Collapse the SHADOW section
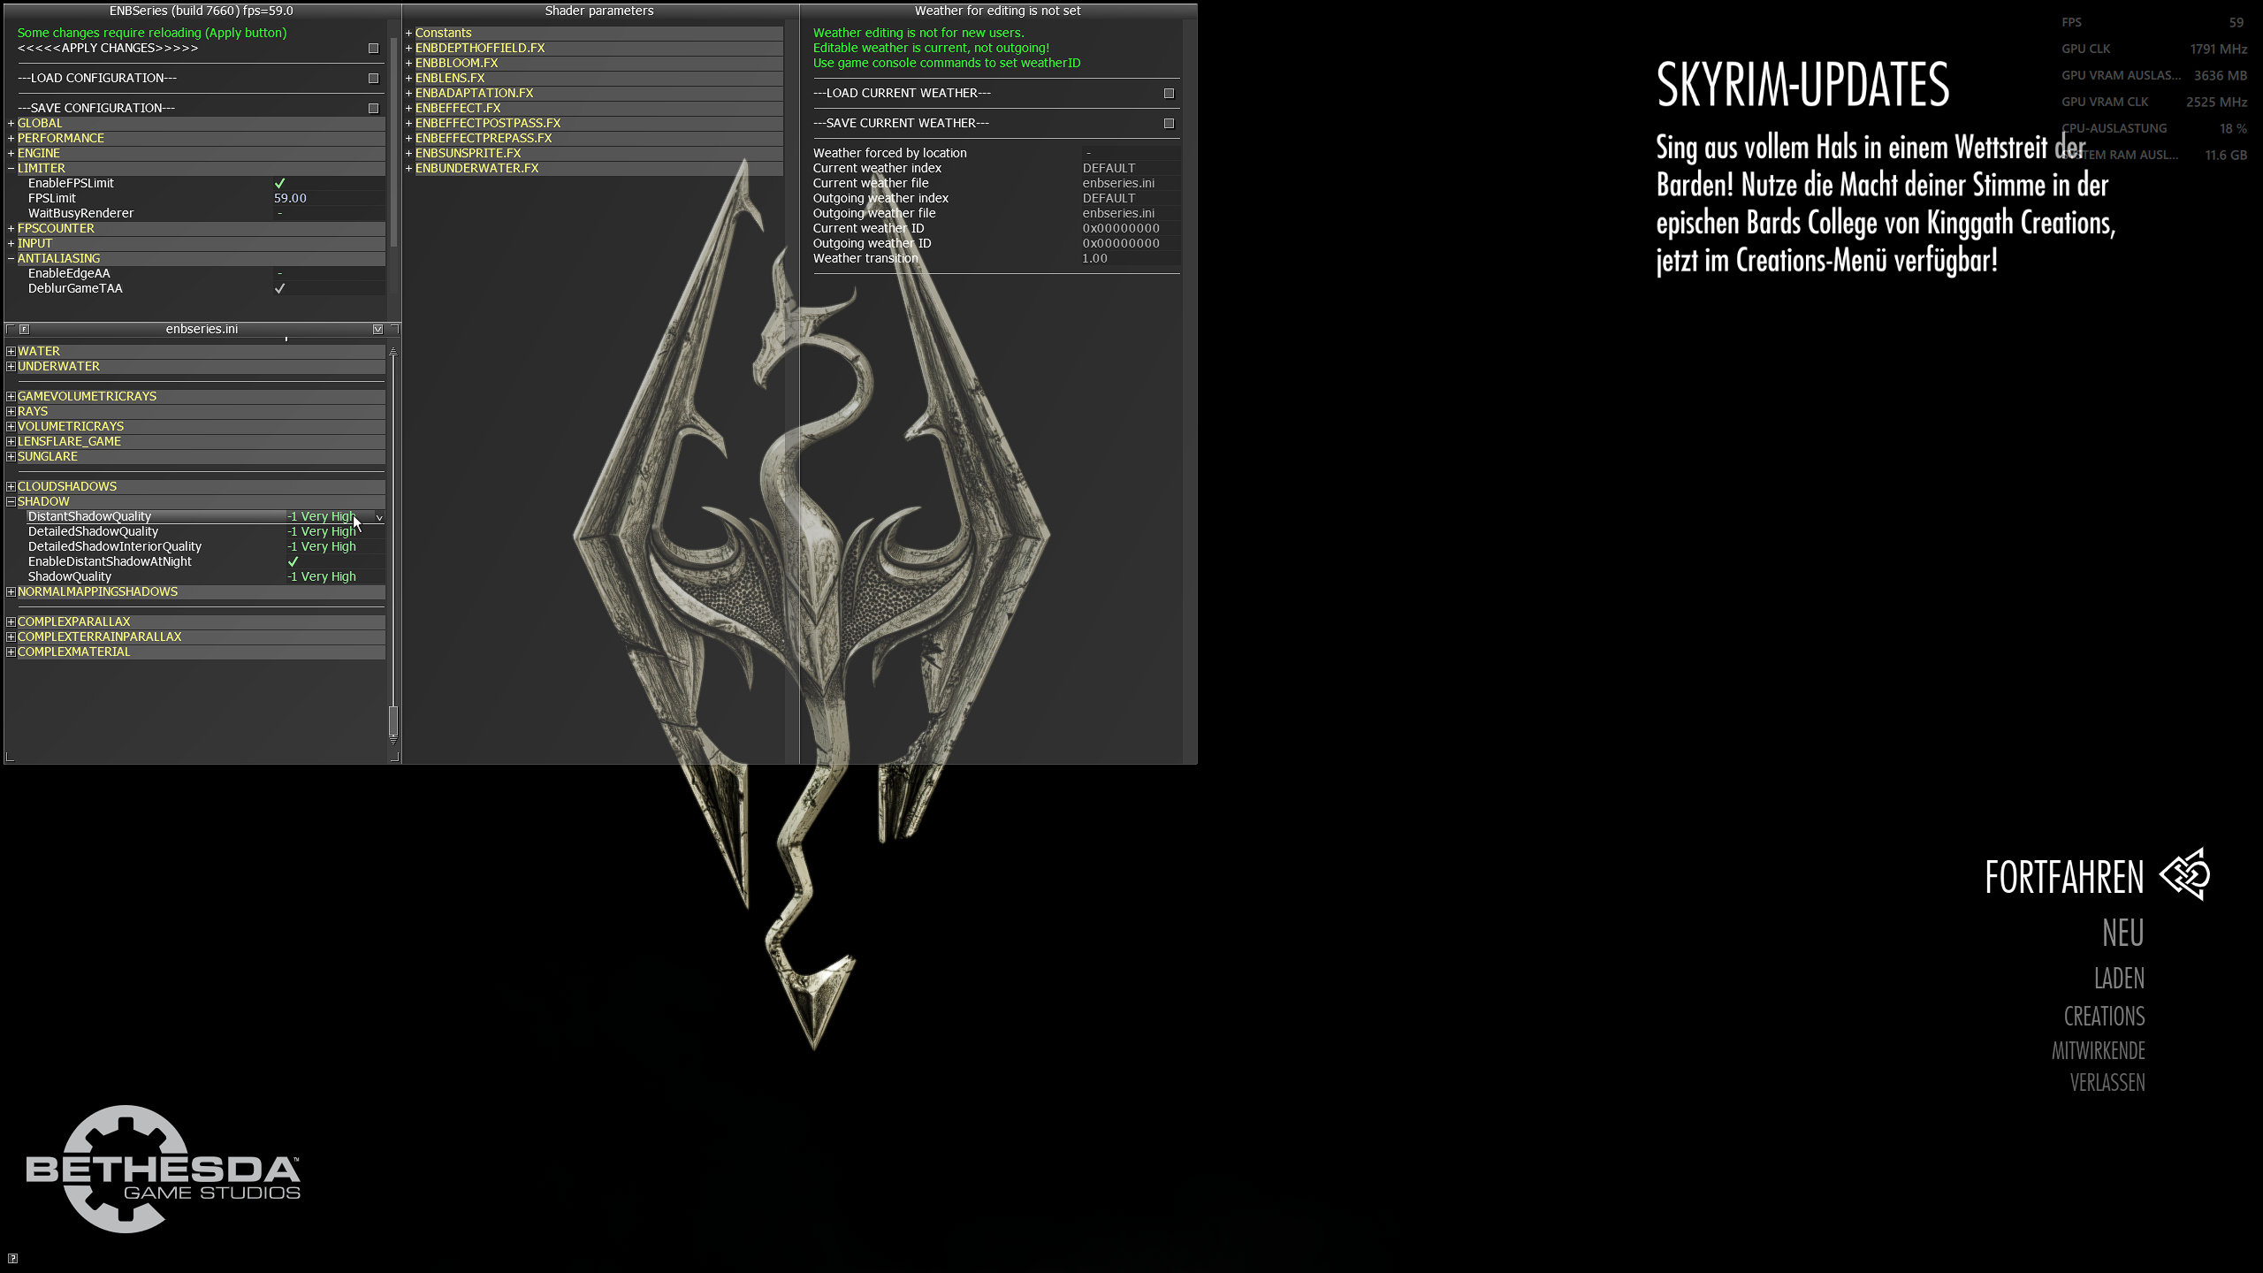The width and height of the screenshot is (2263, 1273). 11,501
